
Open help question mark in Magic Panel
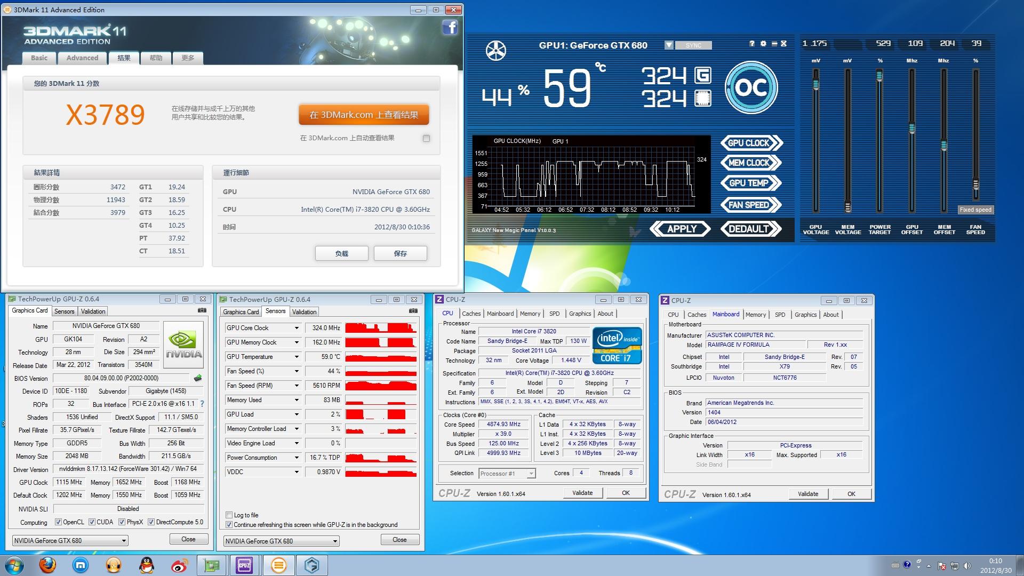(752, 44)
